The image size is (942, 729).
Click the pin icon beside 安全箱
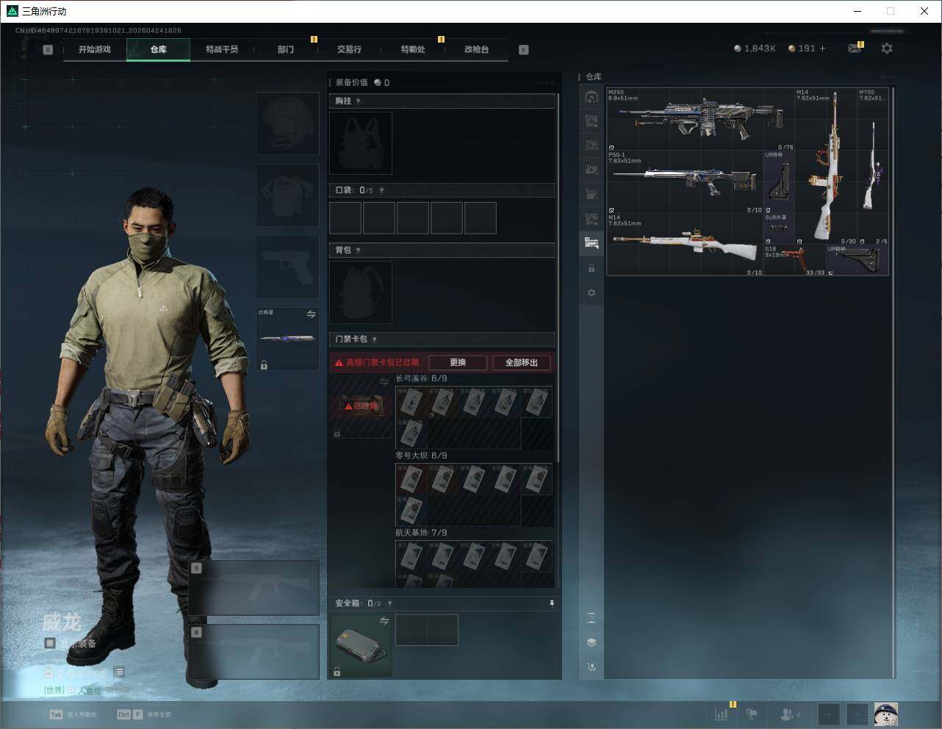(x=552, y=603)
